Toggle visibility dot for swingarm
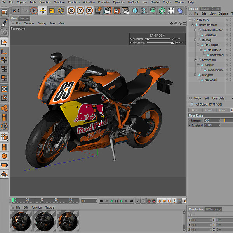The image size is (233, 233). tap(227, 75)
